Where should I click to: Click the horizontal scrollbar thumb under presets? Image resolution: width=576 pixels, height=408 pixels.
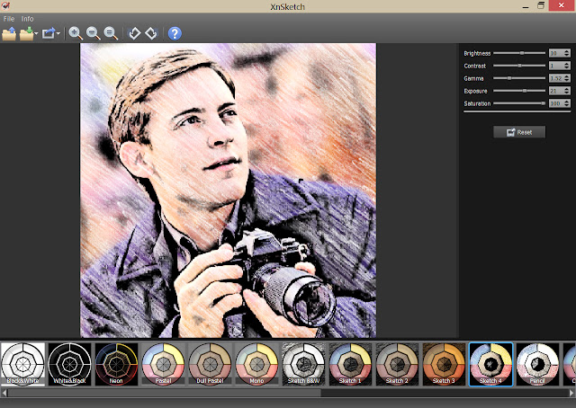[x=164, y=393]
